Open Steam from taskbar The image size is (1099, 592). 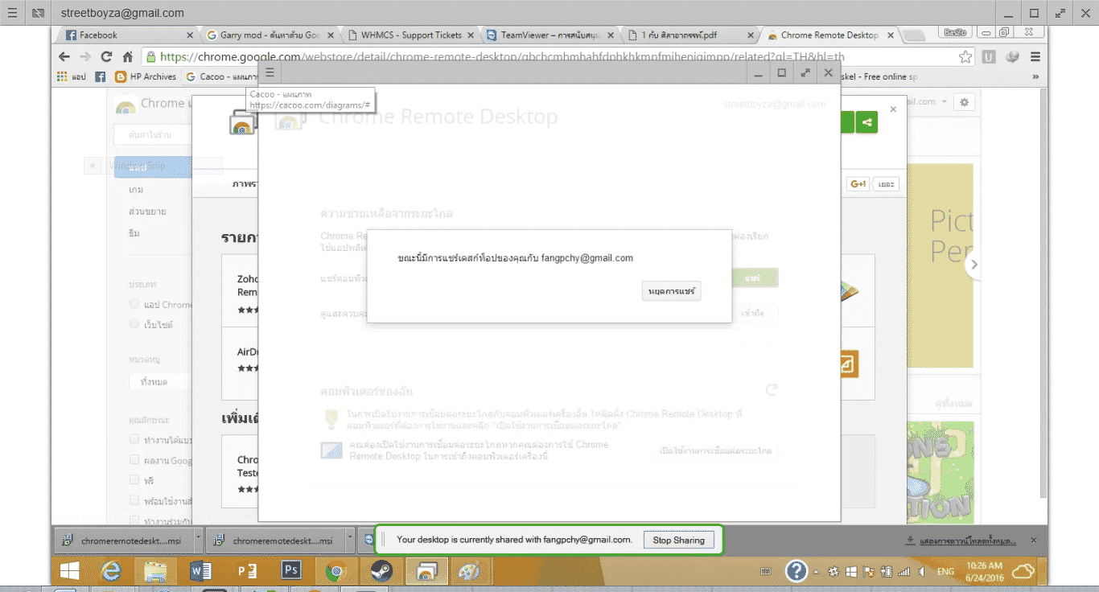(381, 571)
